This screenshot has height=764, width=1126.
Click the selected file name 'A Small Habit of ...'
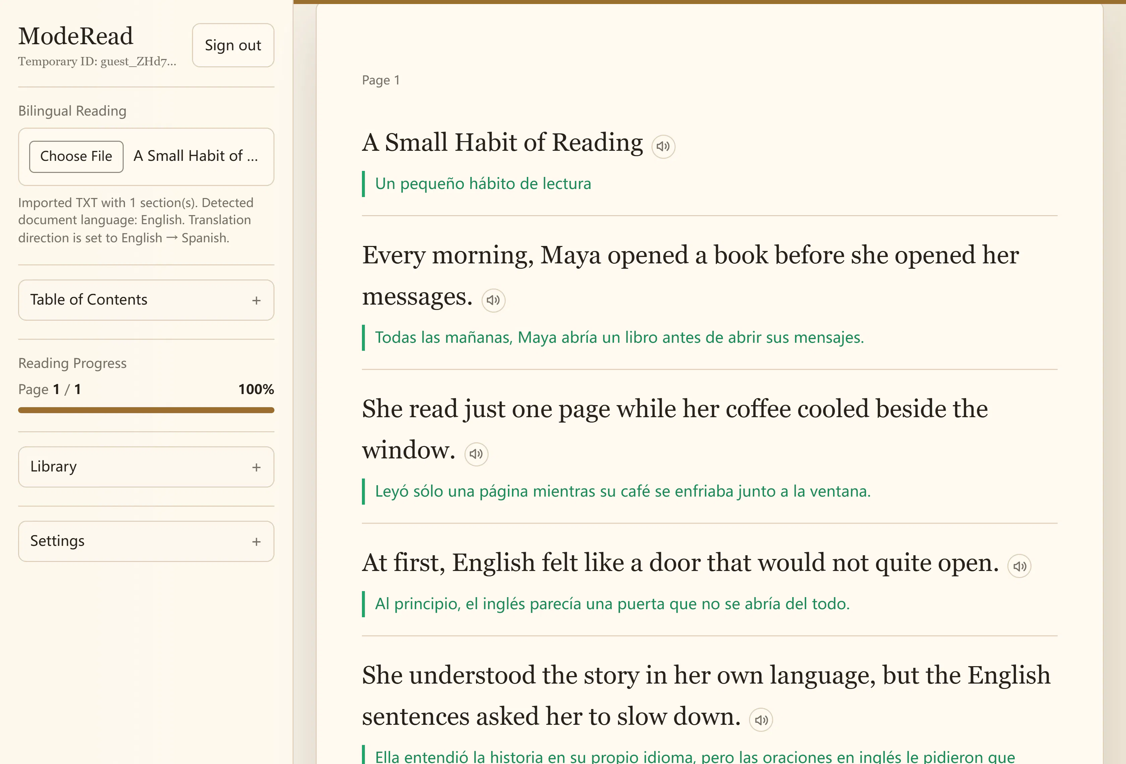click(x=196, y=156)
